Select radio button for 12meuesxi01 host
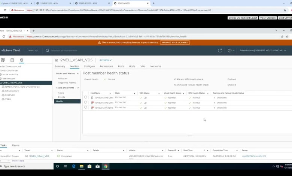The width and height of the screenshot is (292, 176). (x=86, y=107)
